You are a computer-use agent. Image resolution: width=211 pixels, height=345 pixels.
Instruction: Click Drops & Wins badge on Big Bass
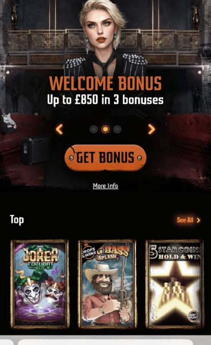(89, 252)
